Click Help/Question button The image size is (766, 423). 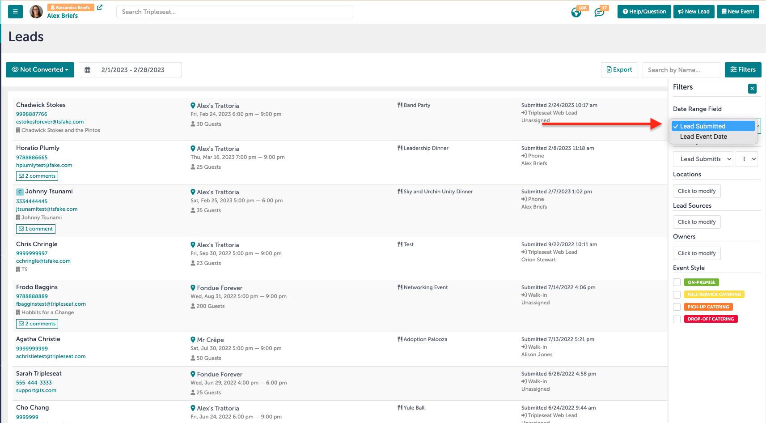(644, 12)
